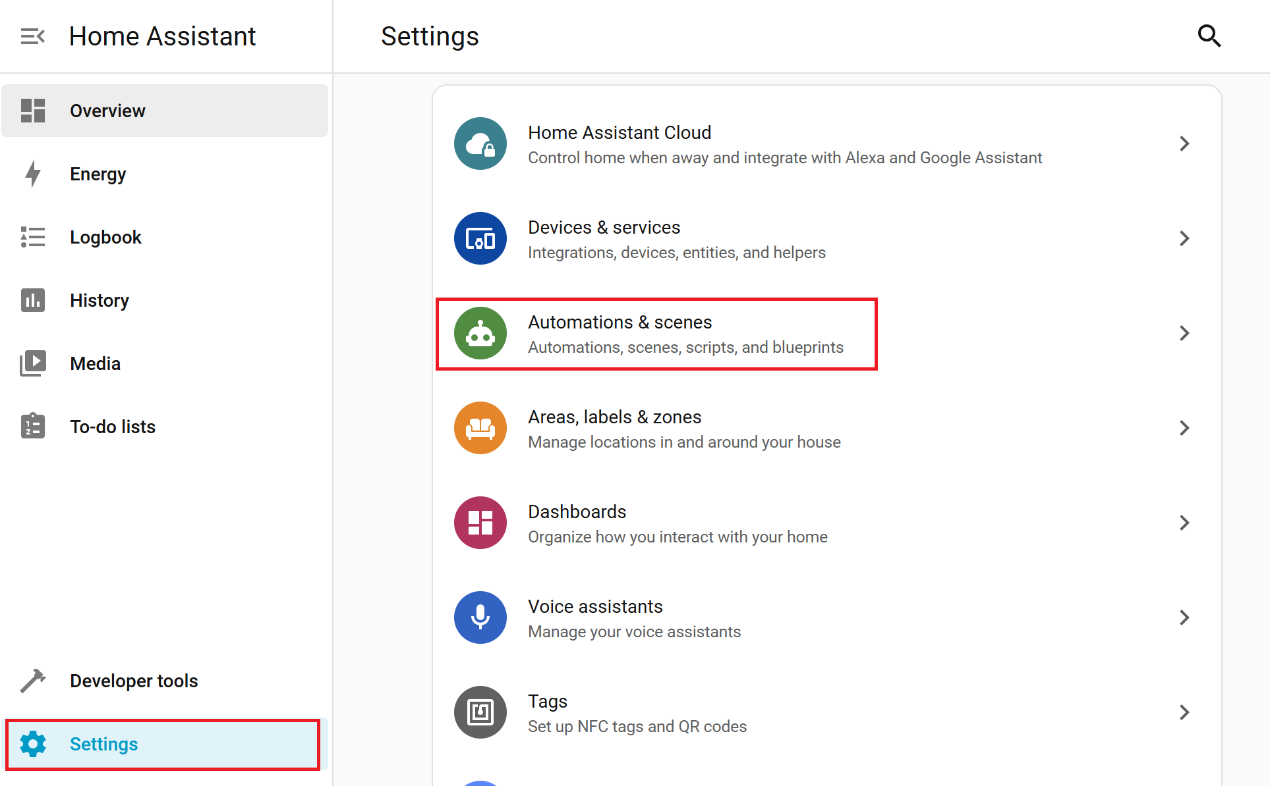Open Developer tools in sidebar
Screen dimensions: 1270x786
tap(134, 681)
